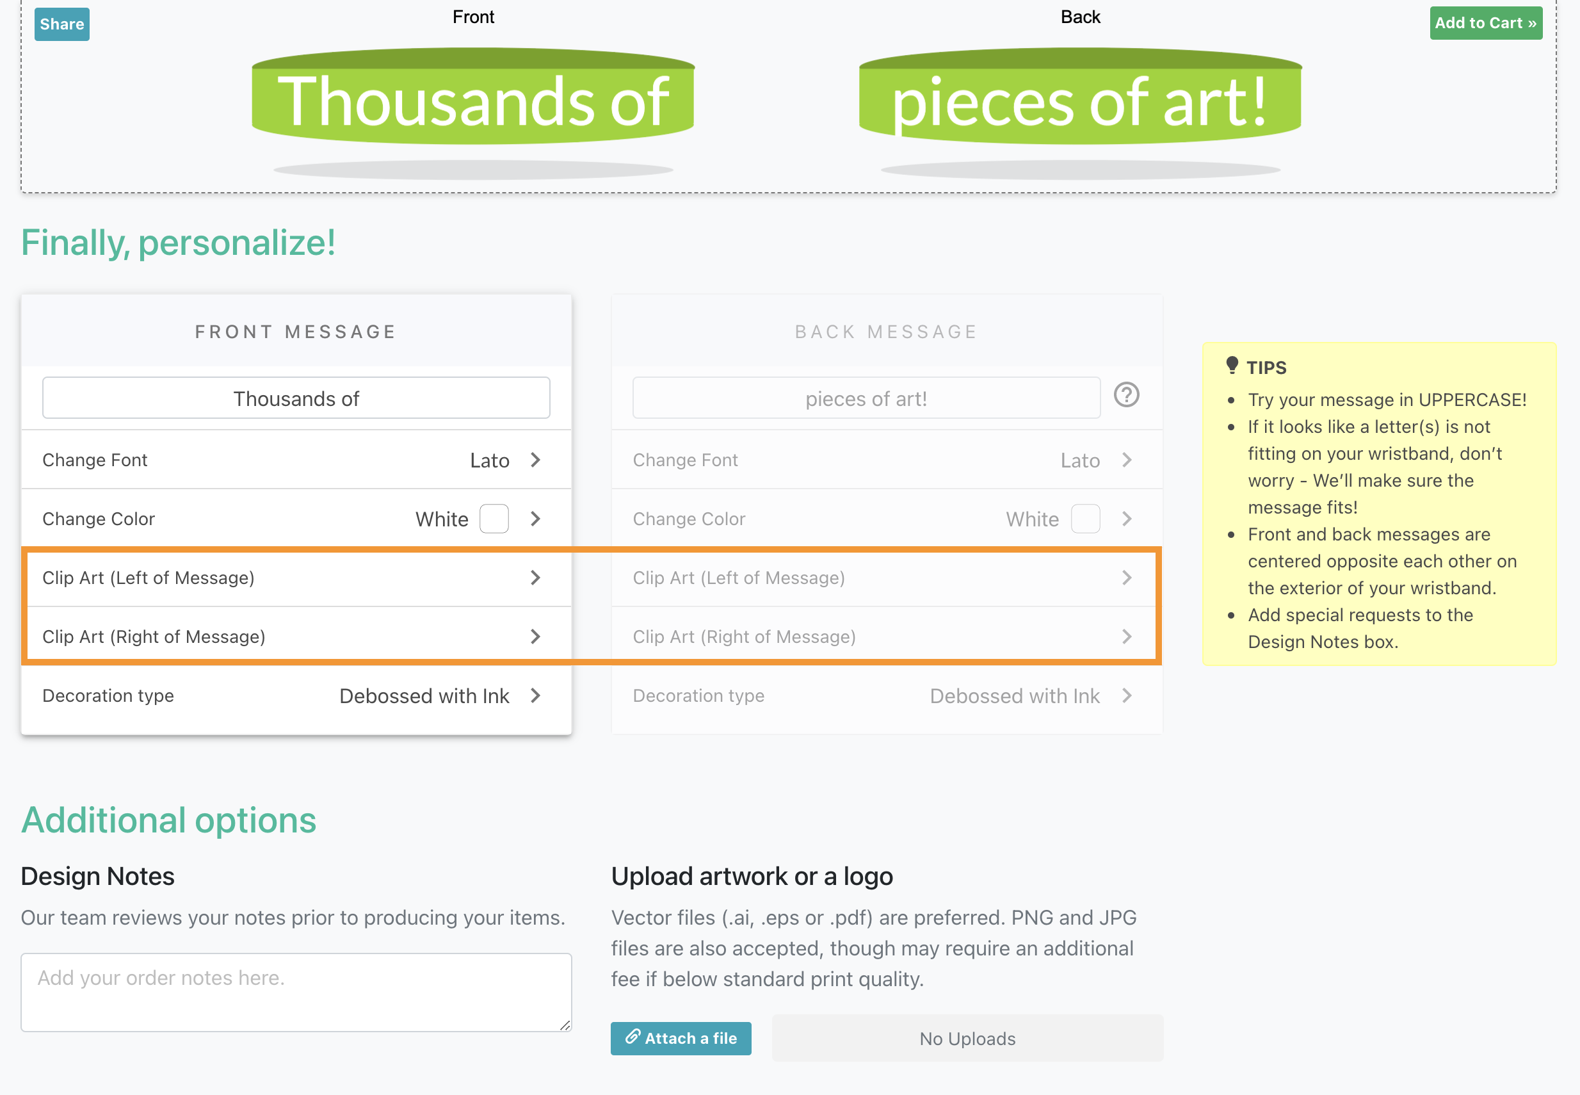The height and width of the screenshot is (1095, 1580).
Task: Click the help question mark icon
Action: pos(1126,395)
